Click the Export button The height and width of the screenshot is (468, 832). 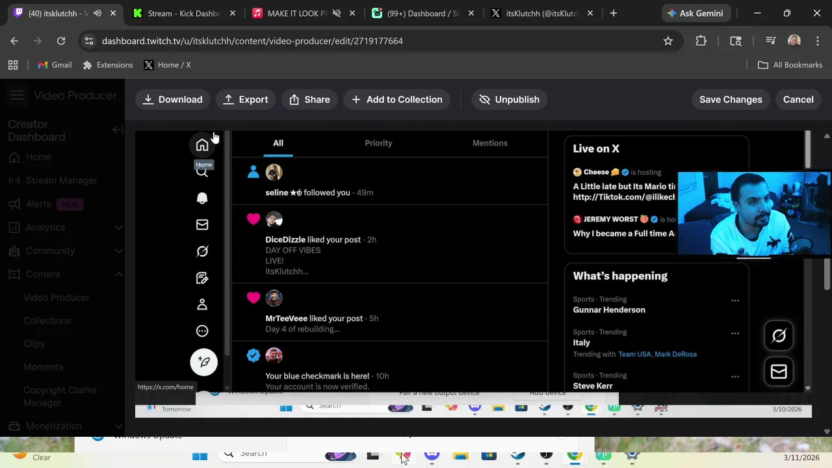(x=245, y=99)
